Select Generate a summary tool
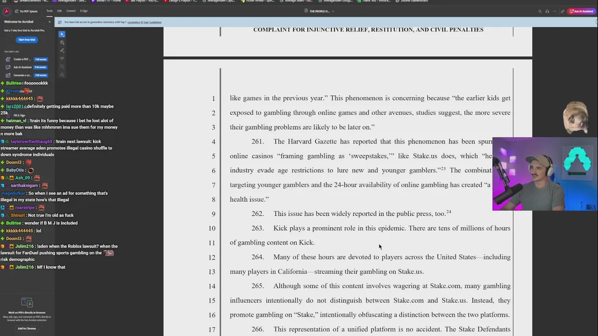The image size is (598, 336). pyautogui.click(x=22, y=75)
